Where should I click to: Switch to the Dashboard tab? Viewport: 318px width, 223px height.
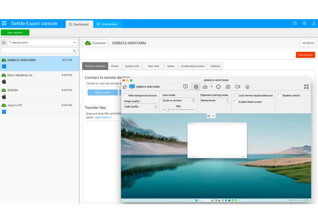[79, 24]
